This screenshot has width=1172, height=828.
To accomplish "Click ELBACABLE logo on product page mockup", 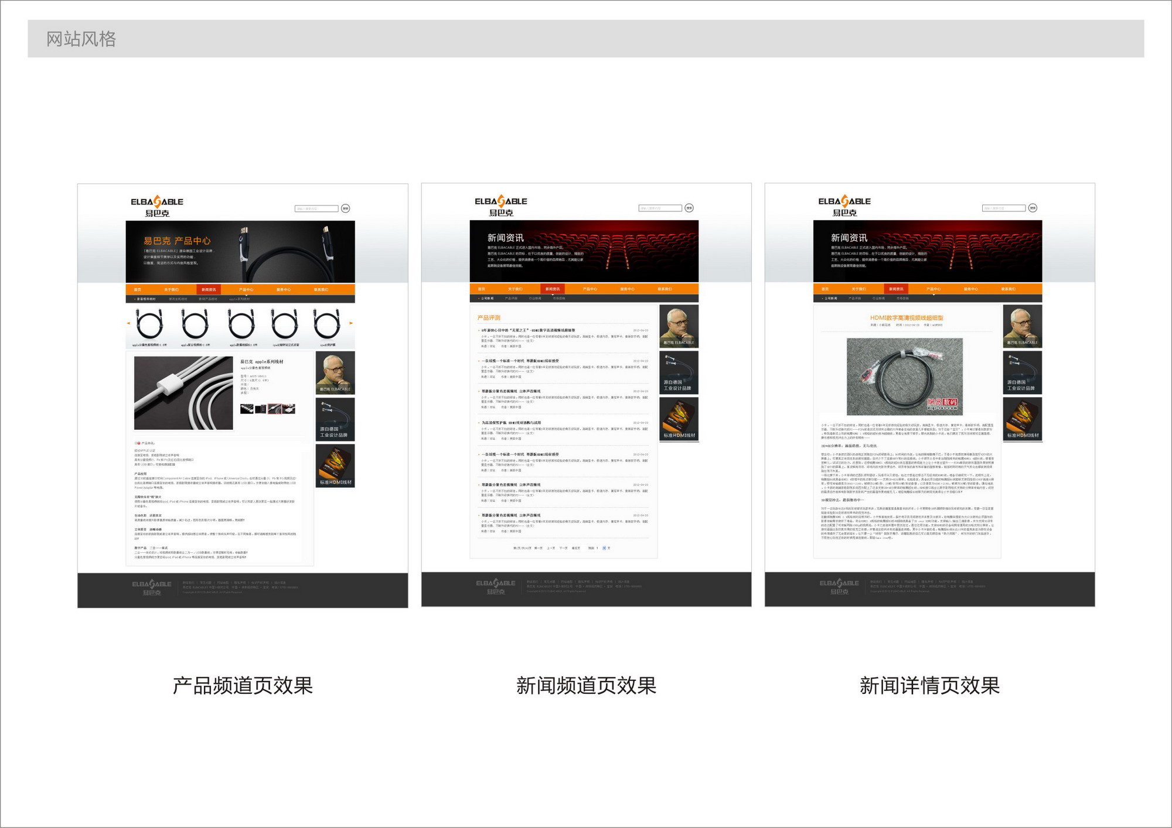I will point(156,207).
